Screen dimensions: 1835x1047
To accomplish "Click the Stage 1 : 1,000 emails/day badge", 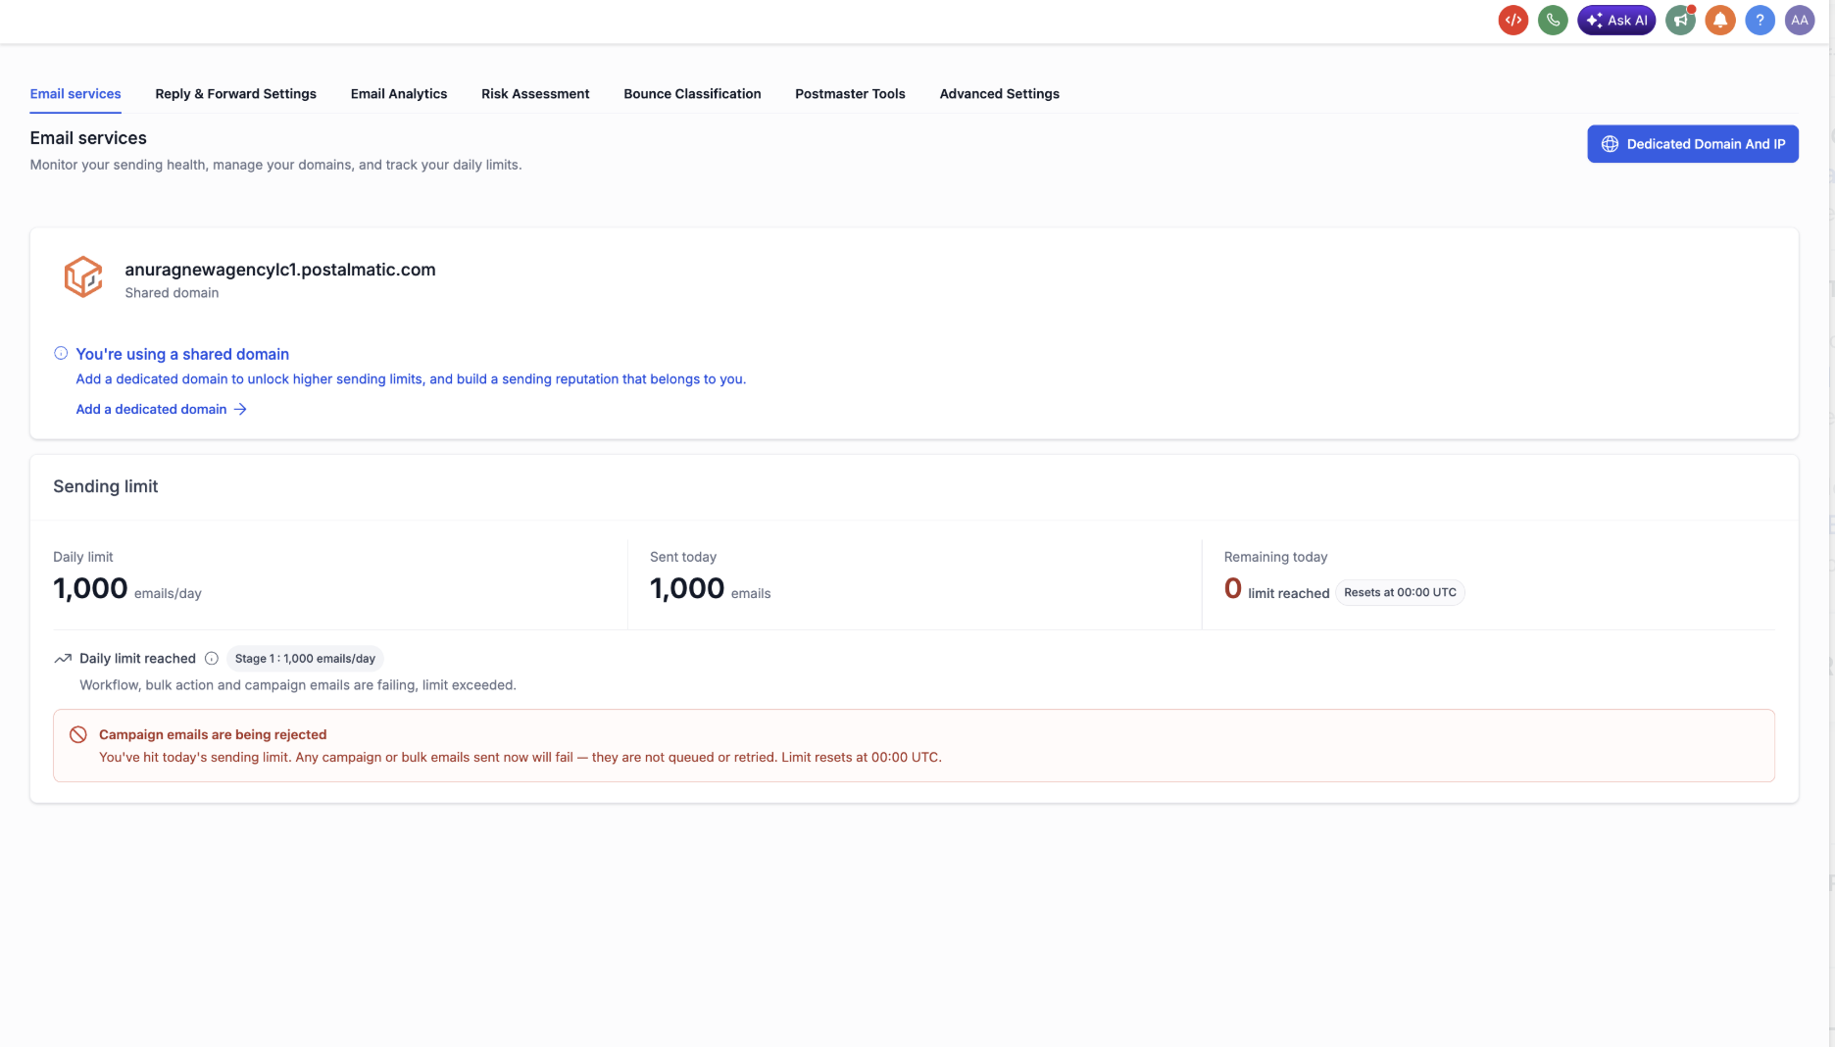I will click(x=305, y=659).
